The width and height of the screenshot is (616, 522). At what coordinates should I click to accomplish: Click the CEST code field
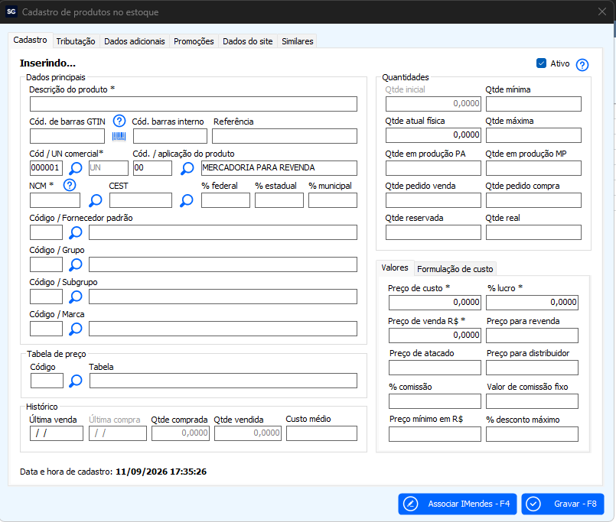tap(141, 200)
